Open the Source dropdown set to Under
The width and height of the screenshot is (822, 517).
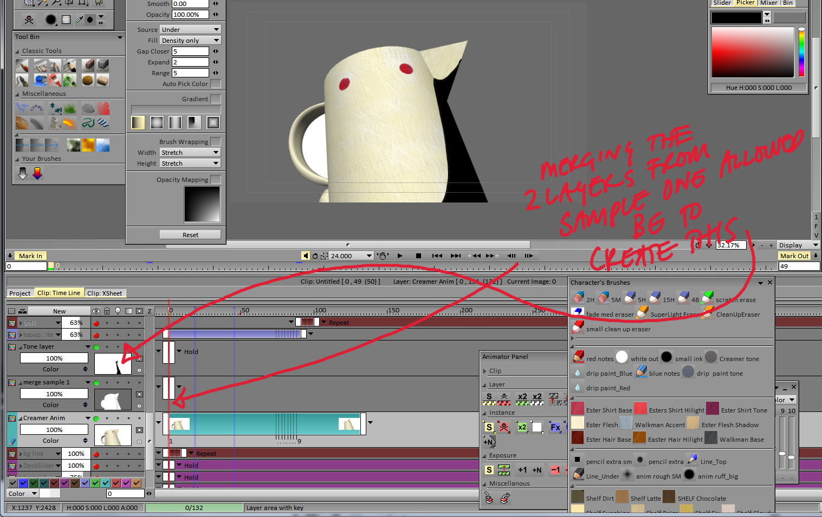click(190, 30)
